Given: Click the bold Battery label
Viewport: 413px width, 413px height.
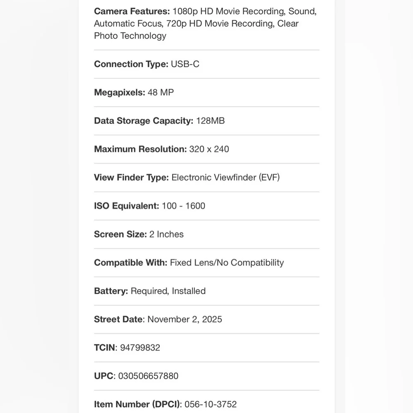Looking at the screenshot, I should [111, 291].
